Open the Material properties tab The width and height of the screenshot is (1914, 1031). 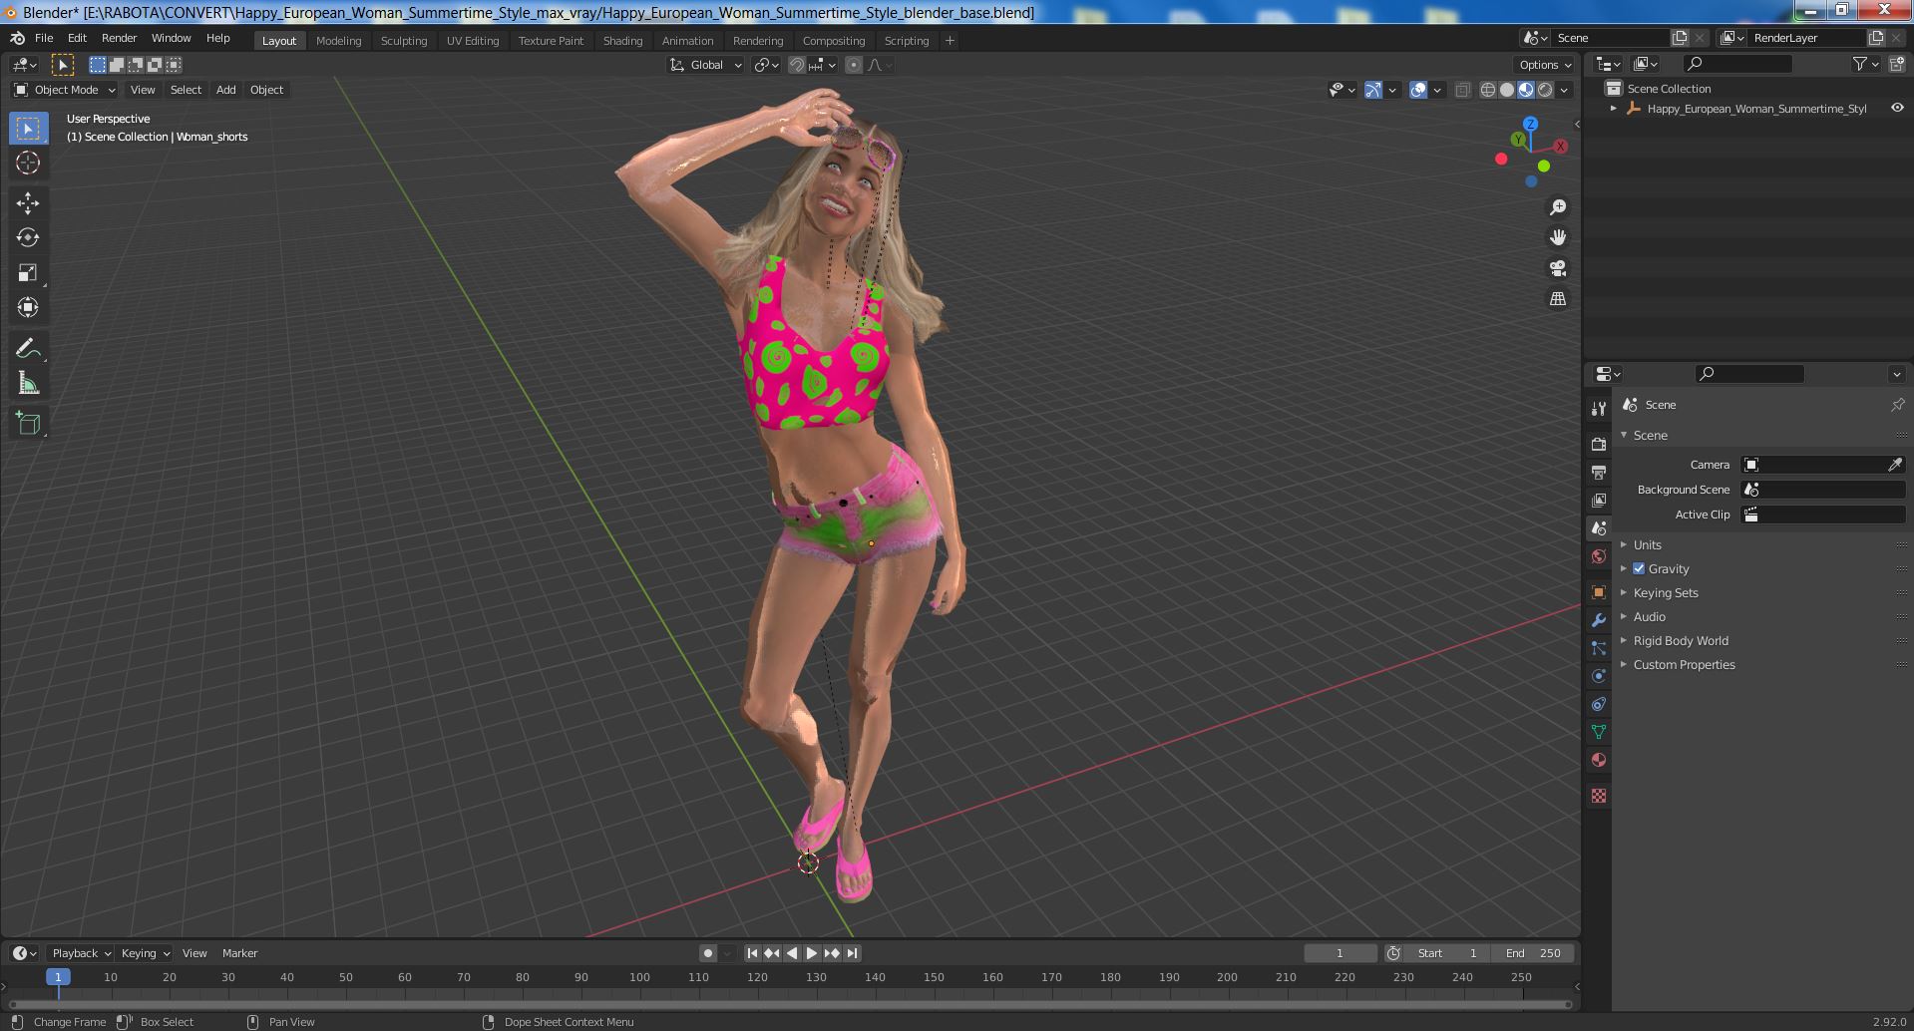pyautogui.click(x=1599, y=760)
